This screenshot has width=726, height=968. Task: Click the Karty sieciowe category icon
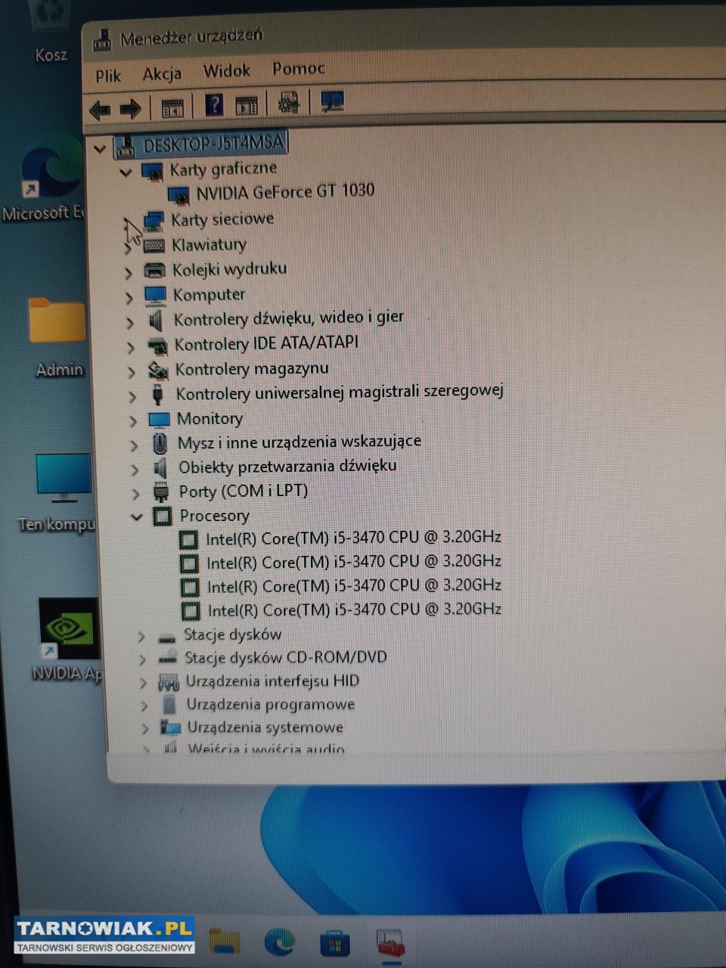pos(154,221)
